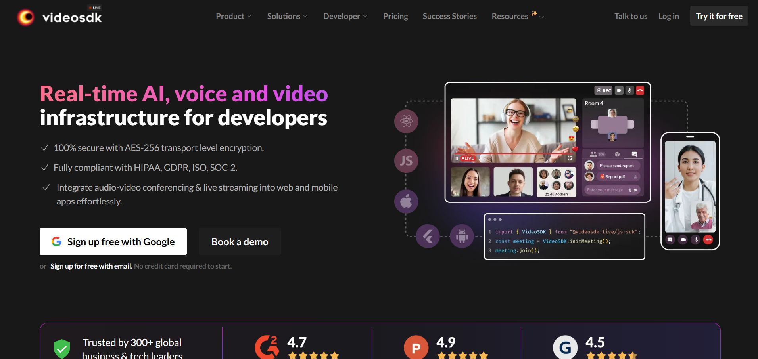This screenshot has width=758, height=359.
Task: Click the live video red progress bar
Action: click(514, 153)
